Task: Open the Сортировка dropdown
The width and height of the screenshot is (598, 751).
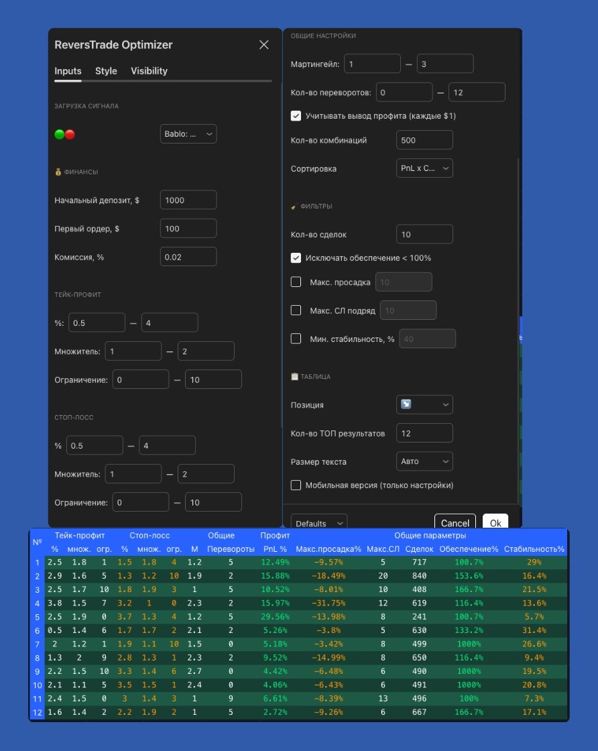Action: click(424, 168)
